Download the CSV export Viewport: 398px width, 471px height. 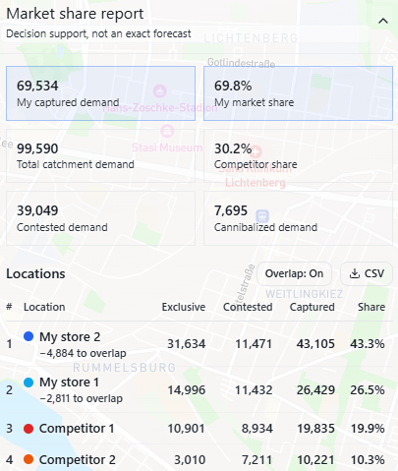[x=367, y=273]
